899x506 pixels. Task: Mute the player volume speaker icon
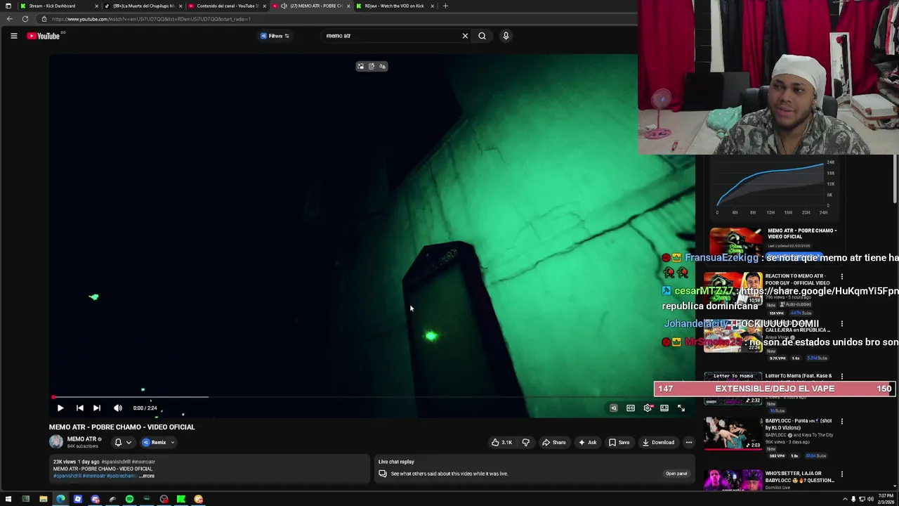118,408
